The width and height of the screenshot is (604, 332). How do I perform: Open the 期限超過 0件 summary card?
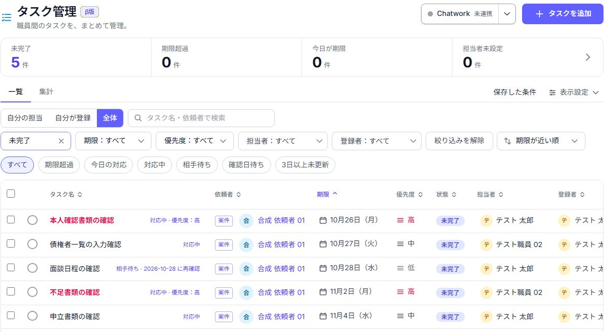coord(227,57)
